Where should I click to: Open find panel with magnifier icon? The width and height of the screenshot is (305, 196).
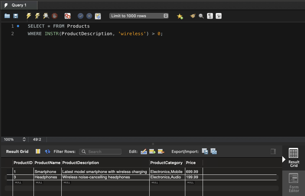201,16
